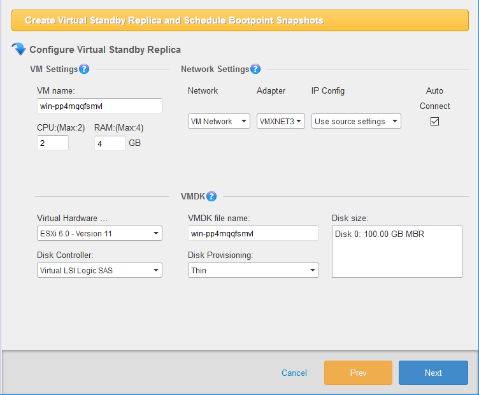479x395 pixels.
Task: Click the Network Settings help icon
Action: click(255, 69)
